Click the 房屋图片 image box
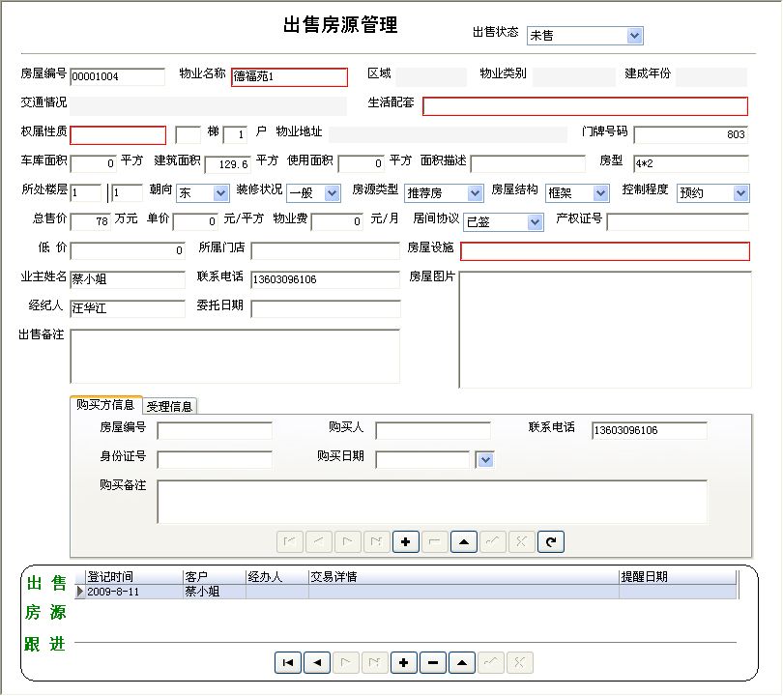The width and height of the screenshot is (783, 696). pos(605,330)
